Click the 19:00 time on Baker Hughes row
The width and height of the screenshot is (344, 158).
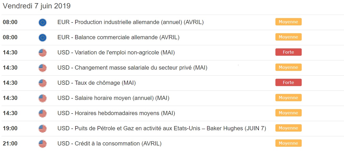(10, 128)
